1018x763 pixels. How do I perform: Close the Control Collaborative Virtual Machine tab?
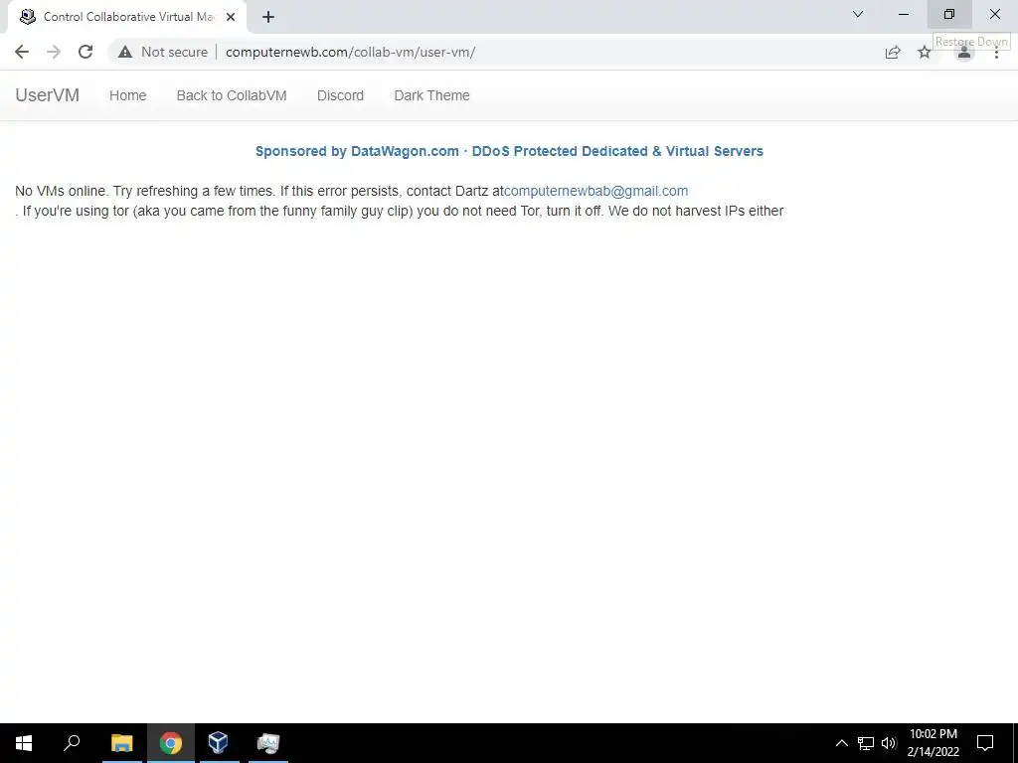[231, 17]
